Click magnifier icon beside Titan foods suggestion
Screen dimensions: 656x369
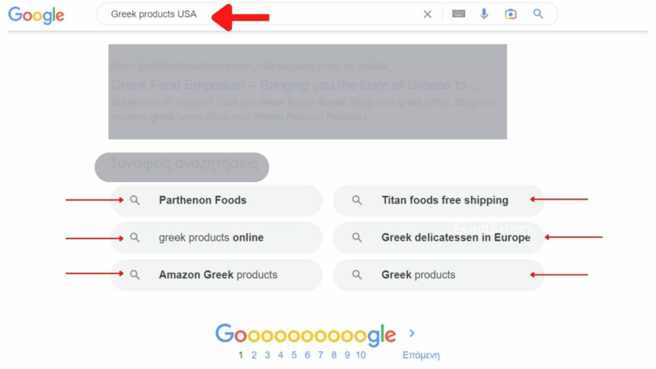(357, 200)
